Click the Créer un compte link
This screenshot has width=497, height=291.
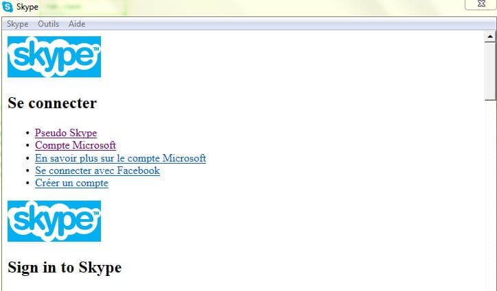[71, 183]
